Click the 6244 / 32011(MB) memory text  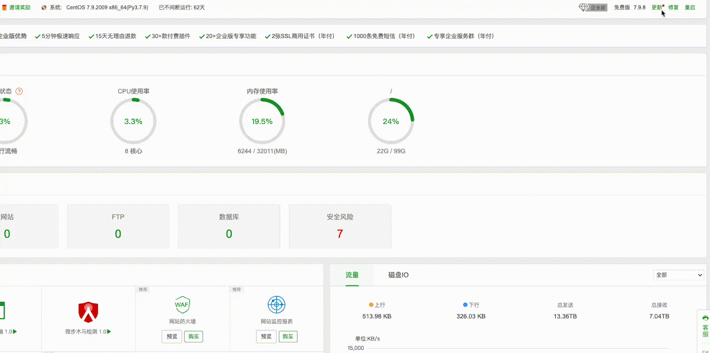coord(262,151)
